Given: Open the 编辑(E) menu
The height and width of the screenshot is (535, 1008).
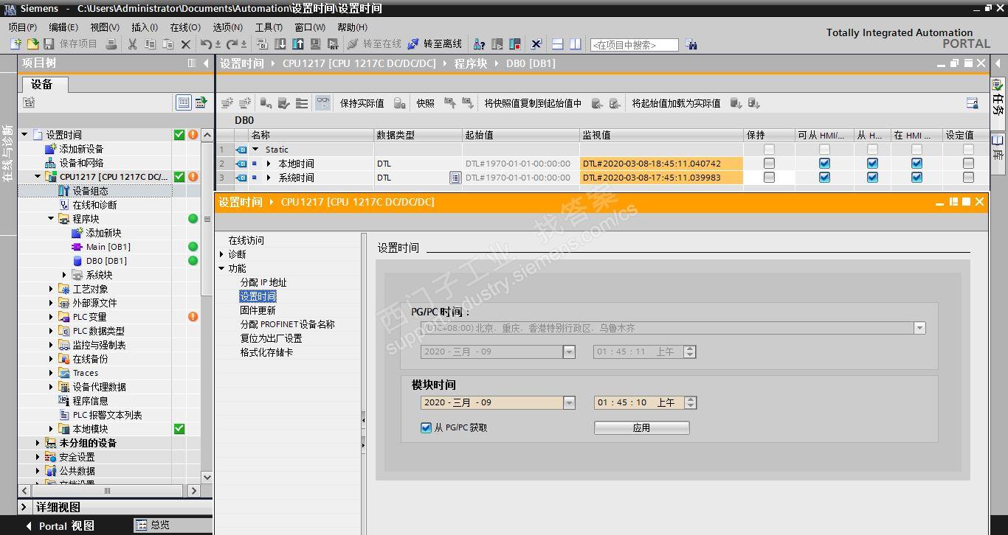Looking at the screenshot, I should coord(63,27).
